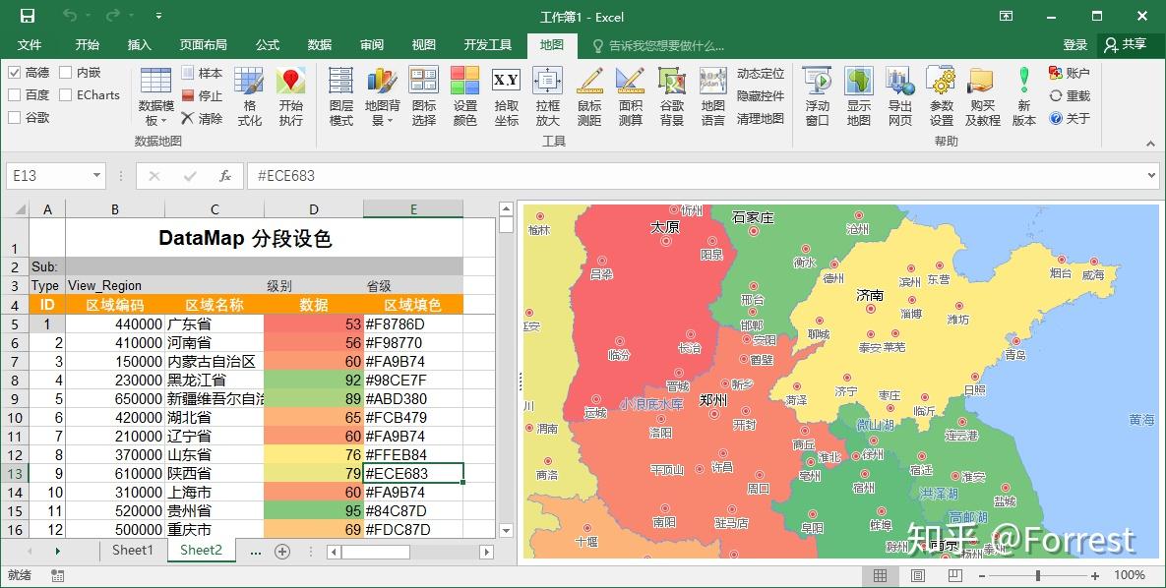
Task: Click the 显示地图 show map icon
Action: 858,96
